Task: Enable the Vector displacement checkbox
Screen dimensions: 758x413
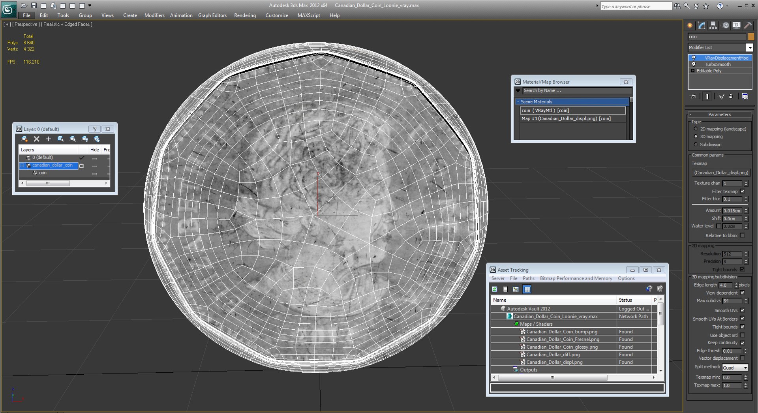Action: [742, 359]
